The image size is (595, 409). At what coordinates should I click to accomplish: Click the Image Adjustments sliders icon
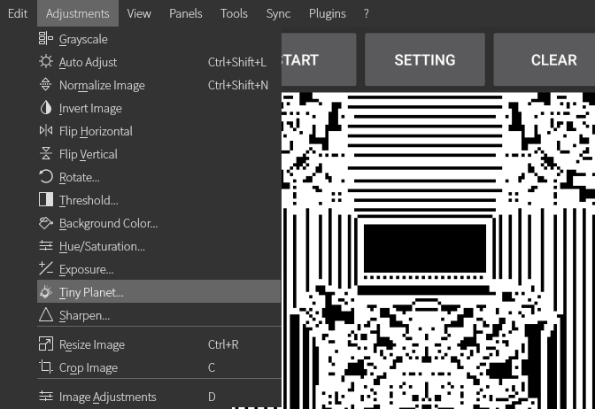point(46,397)
